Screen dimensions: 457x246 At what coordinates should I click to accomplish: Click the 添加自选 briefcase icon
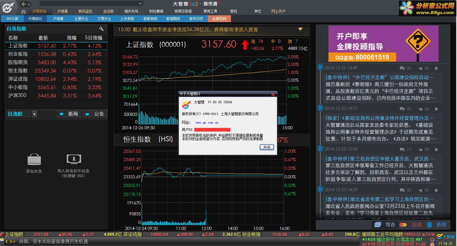[34, 159]
